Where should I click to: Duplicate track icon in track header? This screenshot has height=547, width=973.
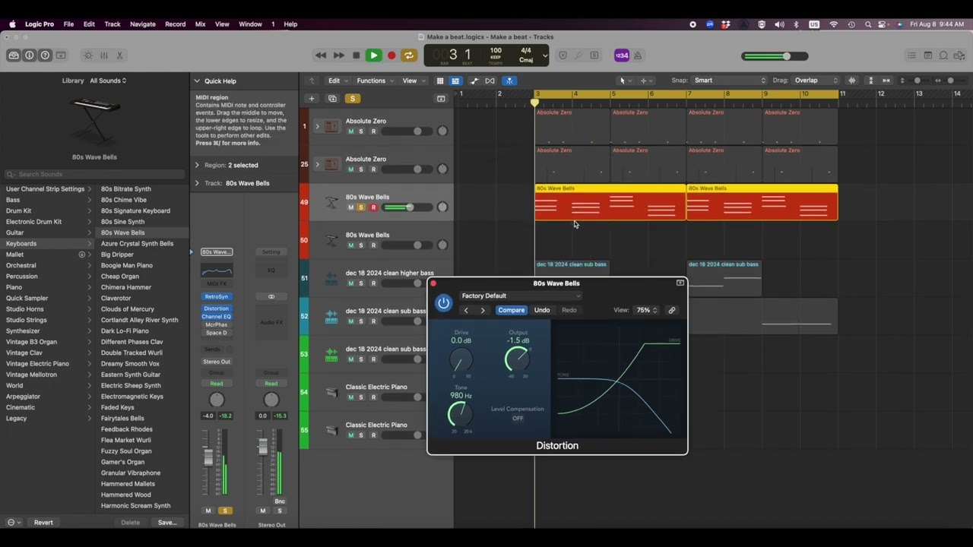332,99
